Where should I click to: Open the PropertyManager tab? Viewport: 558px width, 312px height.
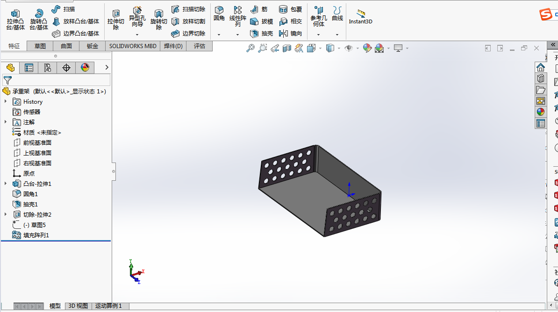[x=29, y=68]
